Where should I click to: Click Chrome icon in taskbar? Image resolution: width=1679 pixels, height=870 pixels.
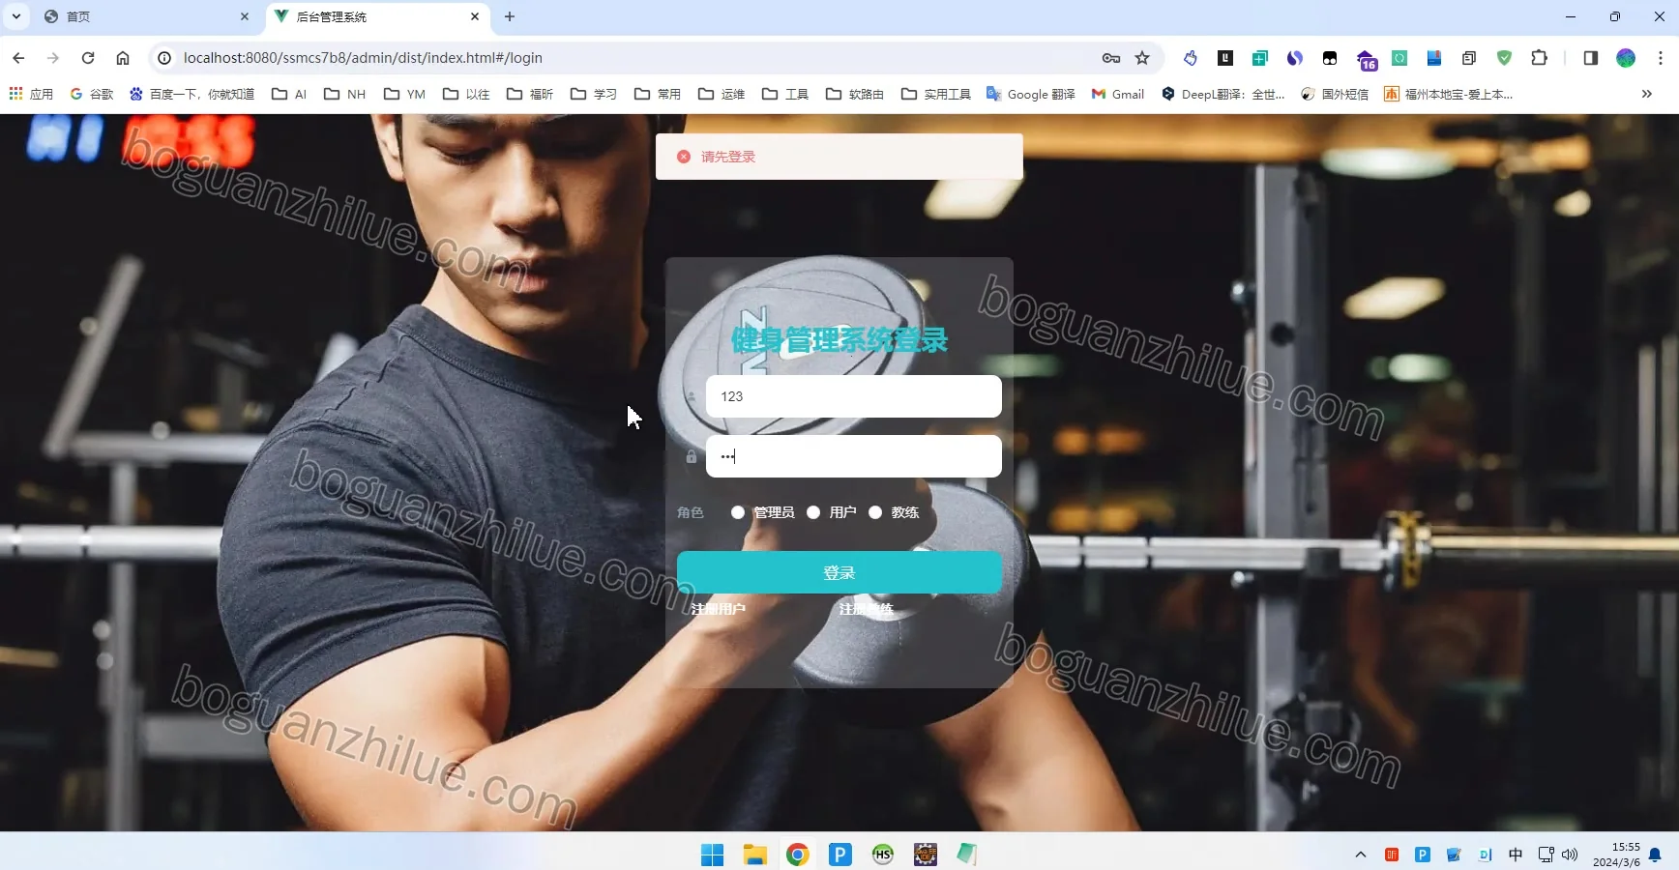pos(798,855)
